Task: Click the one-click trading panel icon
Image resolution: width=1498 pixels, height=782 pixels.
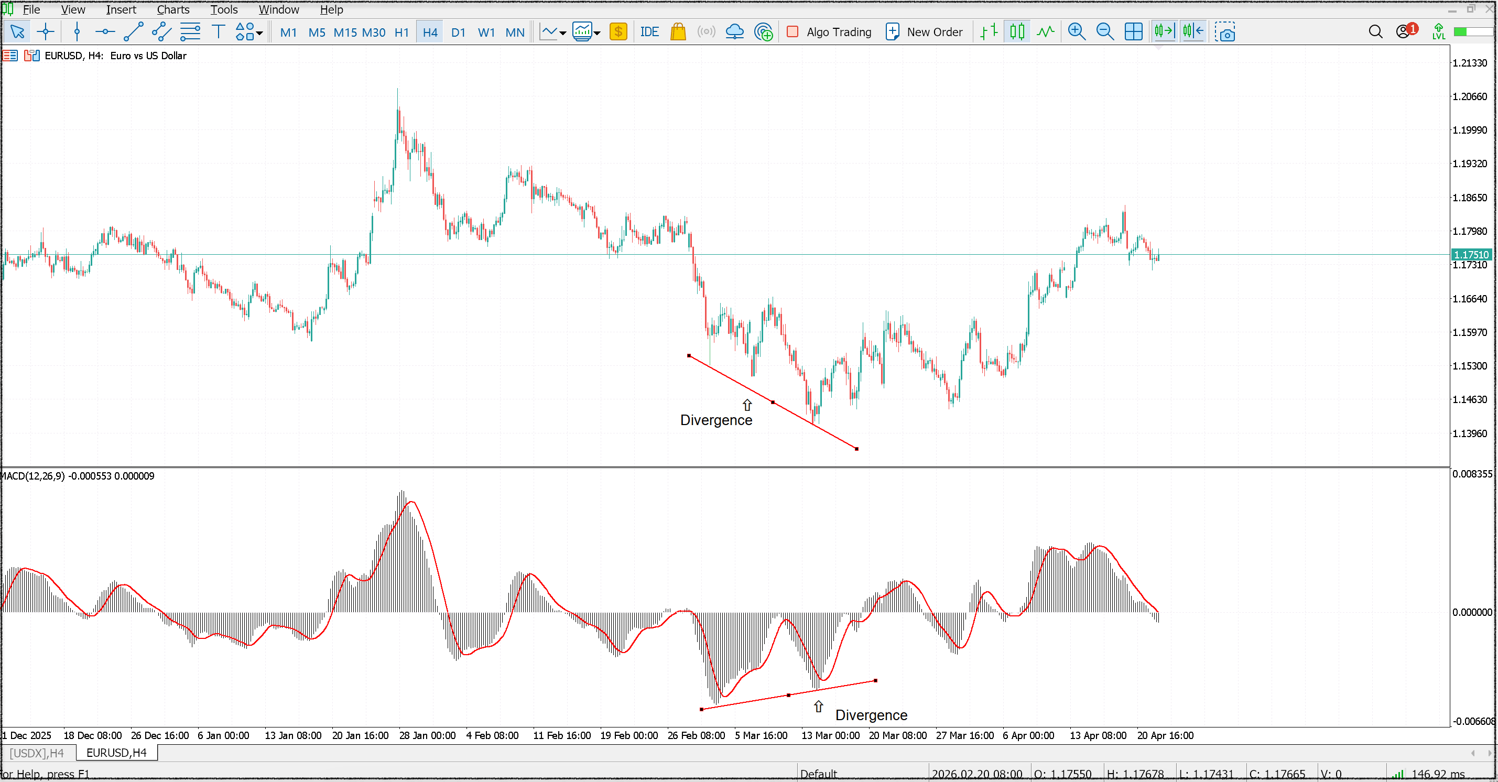Action: click(x=31, y=56)
